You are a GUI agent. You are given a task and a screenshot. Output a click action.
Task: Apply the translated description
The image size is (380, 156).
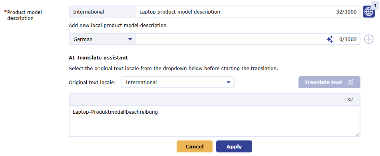(234, 146)
